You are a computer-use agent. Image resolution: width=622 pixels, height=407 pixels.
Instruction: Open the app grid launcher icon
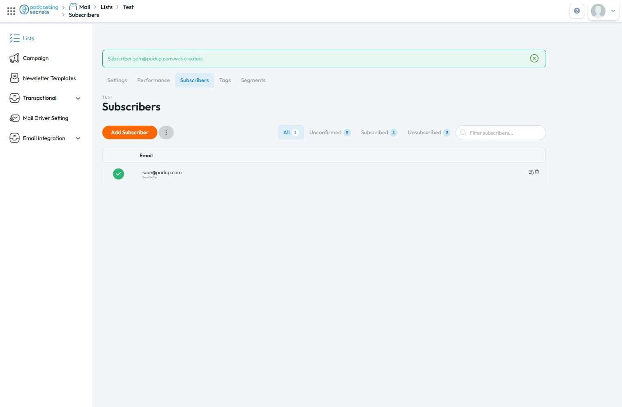point(11,11)
